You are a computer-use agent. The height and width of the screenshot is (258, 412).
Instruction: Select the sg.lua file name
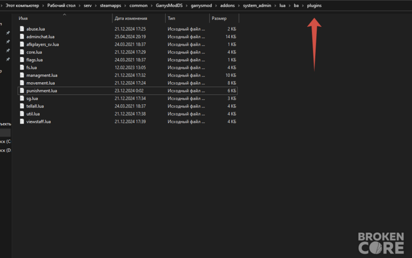[x=32, y=98]
